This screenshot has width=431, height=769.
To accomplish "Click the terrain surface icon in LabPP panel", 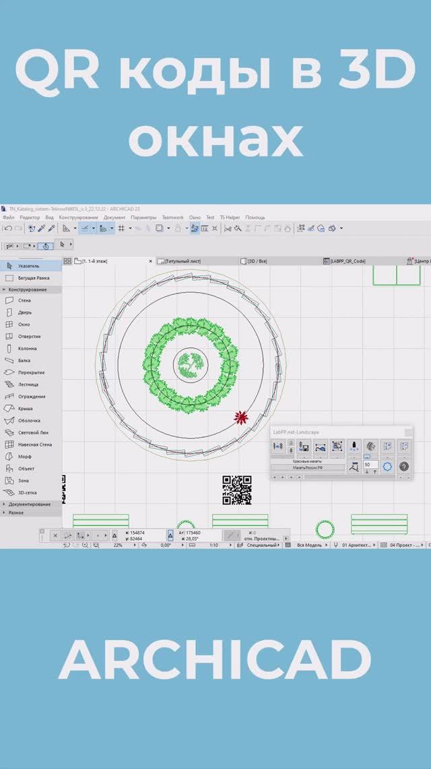I will pos(321,447).
